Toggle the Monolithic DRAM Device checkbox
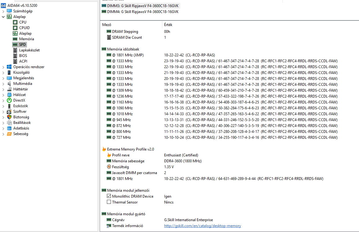The image size is (359, 232). 109,196
